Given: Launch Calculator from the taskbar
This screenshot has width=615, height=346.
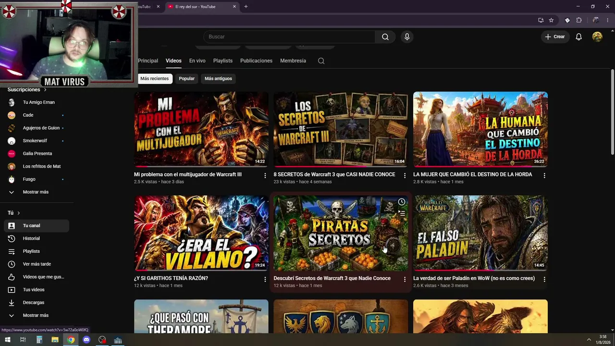Looking at the screenshot, I should point(39,340).
